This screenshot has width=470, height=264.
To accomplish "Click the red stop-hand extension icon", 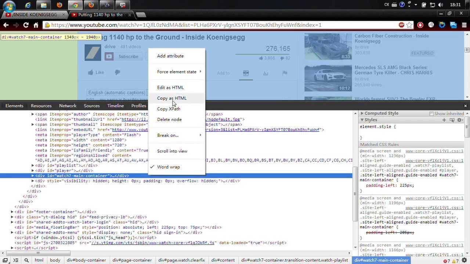I will (x=420, y=25).
